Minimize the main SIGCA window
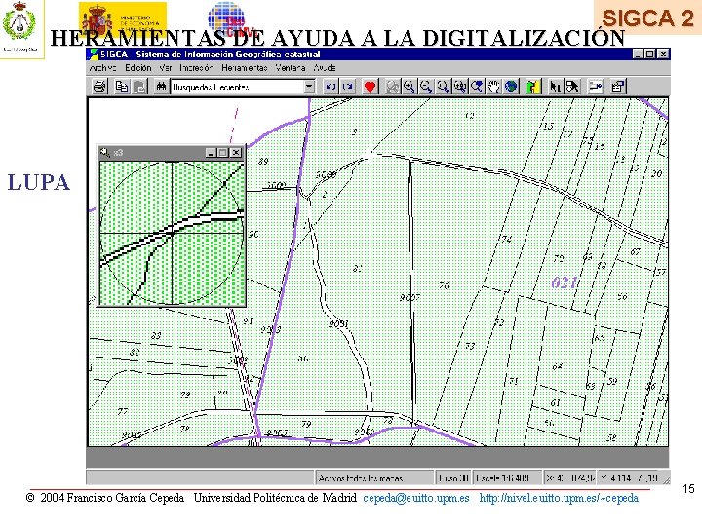Viewport: 702px width, 526px height. pos(639,55)
